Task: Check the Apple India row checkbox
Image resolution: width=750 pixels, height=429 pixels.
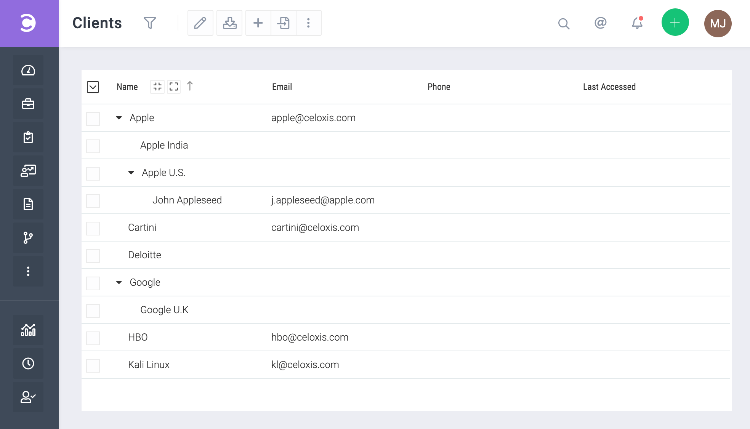Action: [x=93, y=146]
